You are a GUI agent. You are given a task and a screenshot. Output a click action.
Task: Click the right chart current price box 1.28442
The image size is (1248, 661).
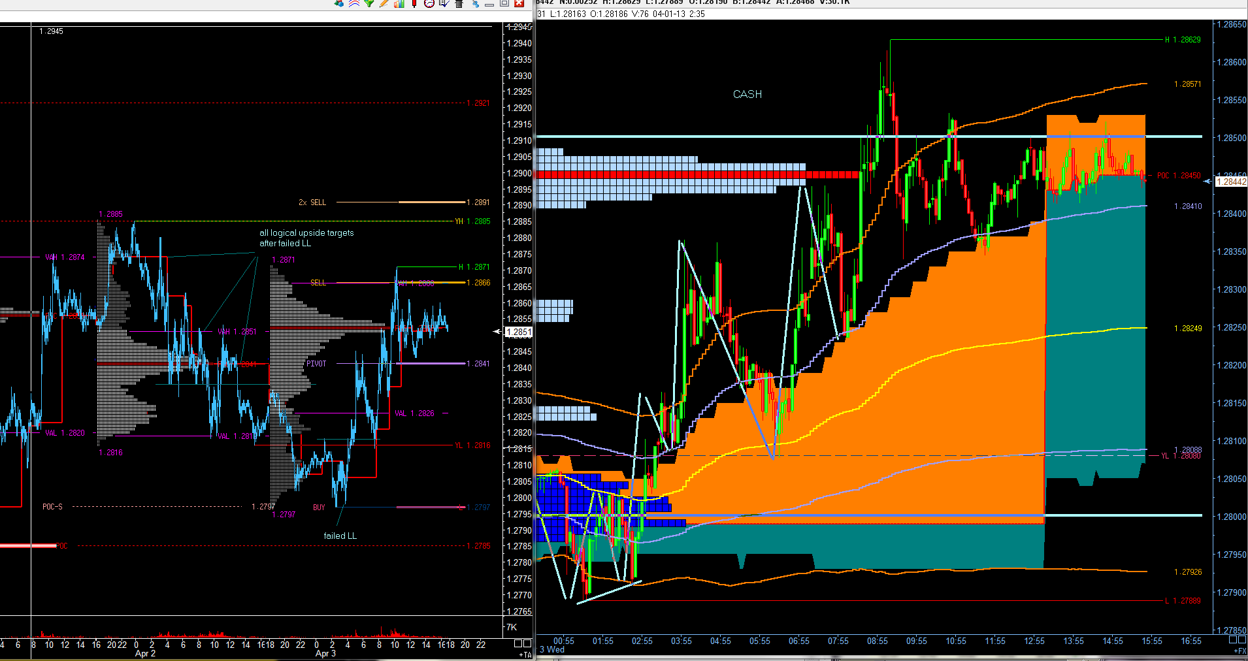(x=1231, y=182)
